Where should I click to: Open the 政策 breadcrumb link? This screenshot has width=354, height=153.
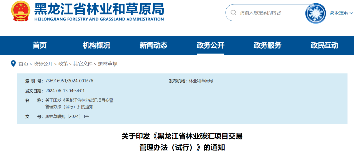coord(63,64)
